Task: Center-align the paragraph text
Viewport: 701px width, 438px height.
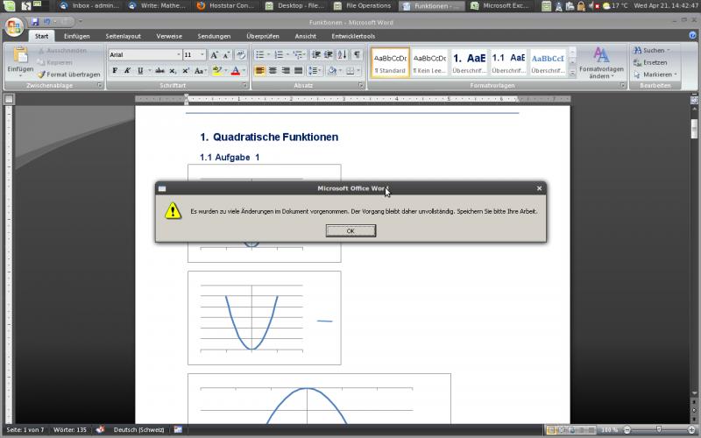Action: pyautogui.click(x=273, y=71)
